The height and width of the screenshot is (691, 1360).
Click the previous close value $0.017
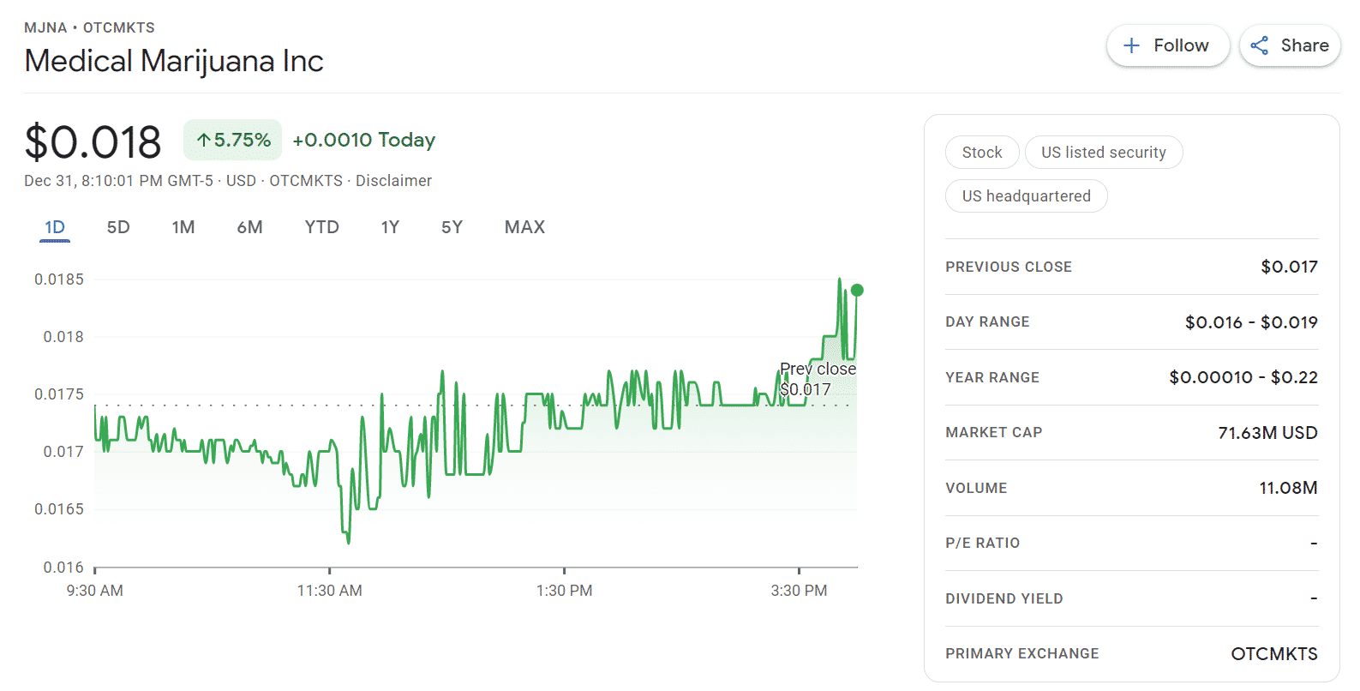pos(1289,267)
